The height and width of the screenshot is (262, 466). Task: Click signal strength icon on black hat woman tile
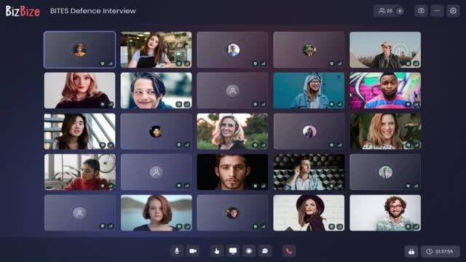pyautogui.click(x=339, y=226)
